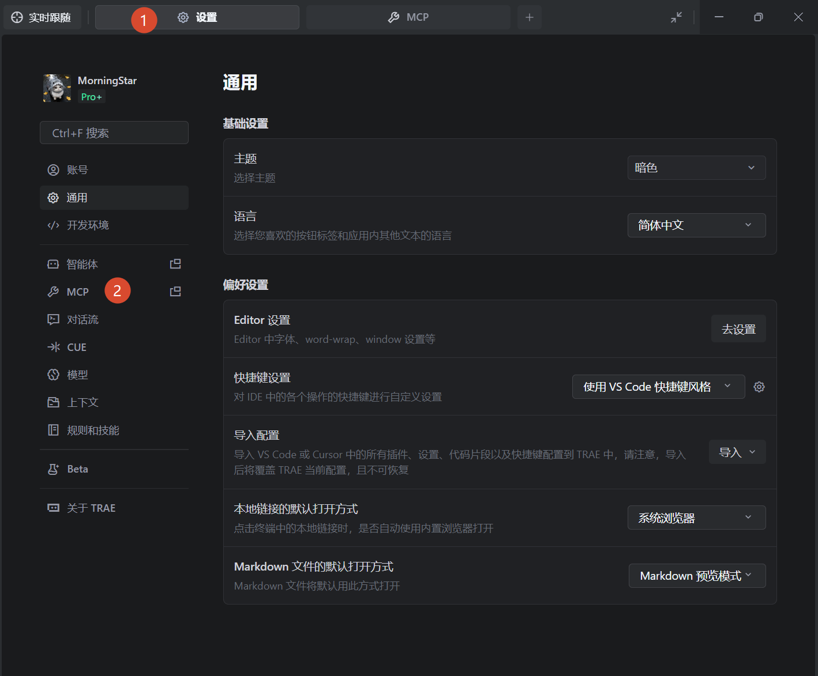Switch to the MCP tab

pyautogui.click(x=408, y=17)
